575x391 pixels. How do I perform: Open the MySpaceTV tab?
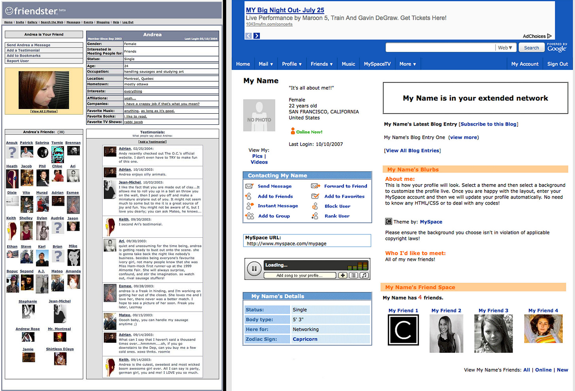coord(377,64)
